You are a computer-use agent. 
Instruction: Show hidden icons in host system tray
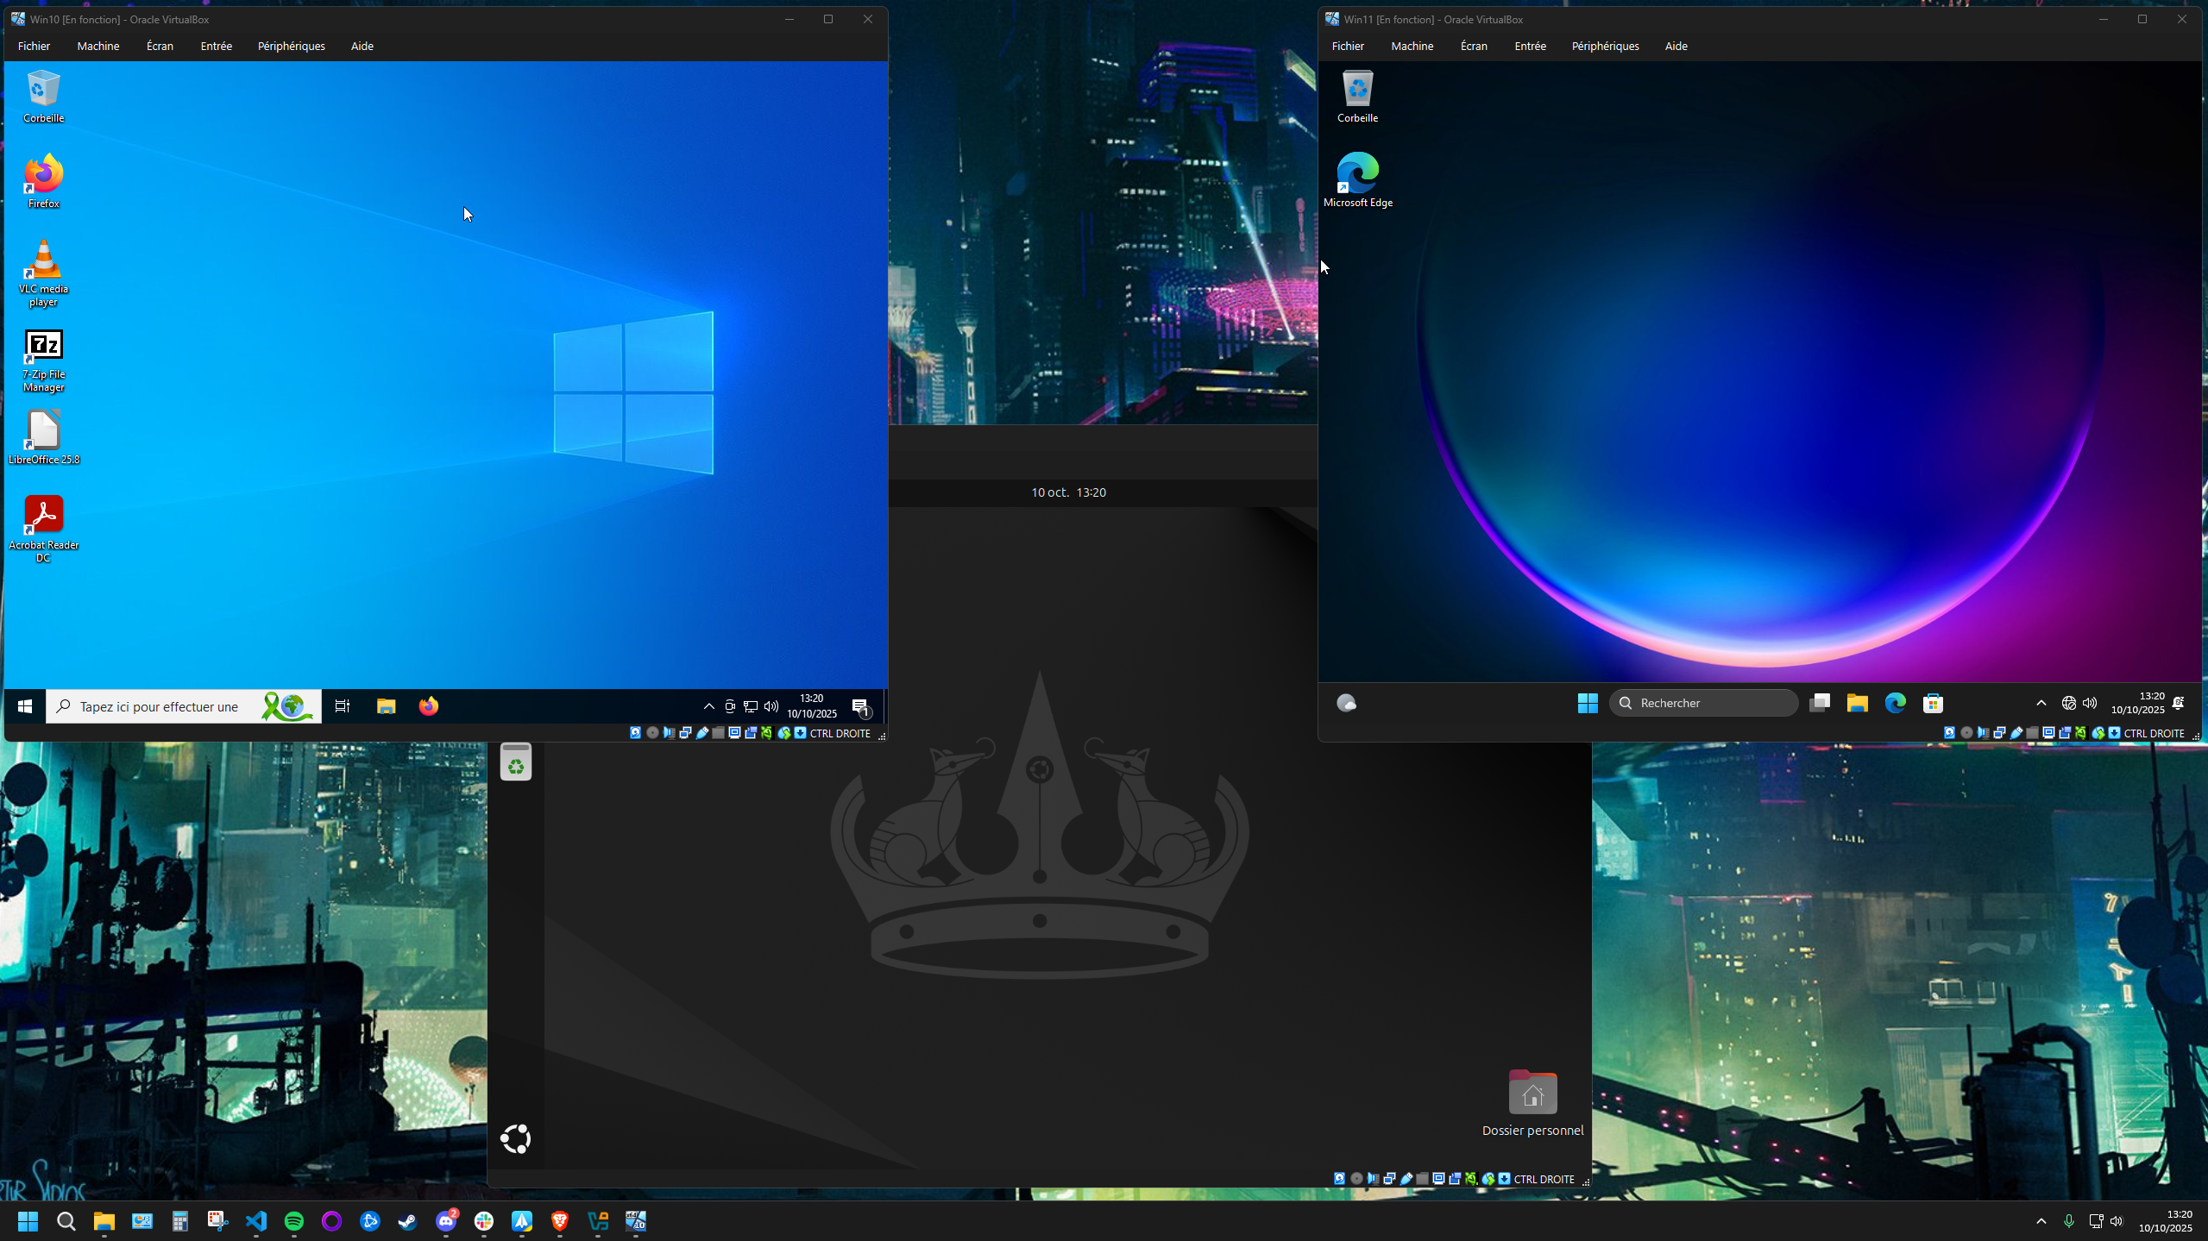(x=2041, y=1221)
